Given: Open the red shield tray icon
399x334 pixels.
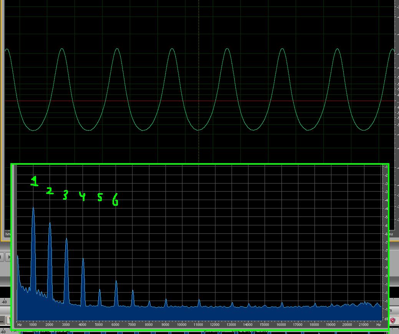Looking at the screenshot, I should pyautogui.click(x=393, y=320).
